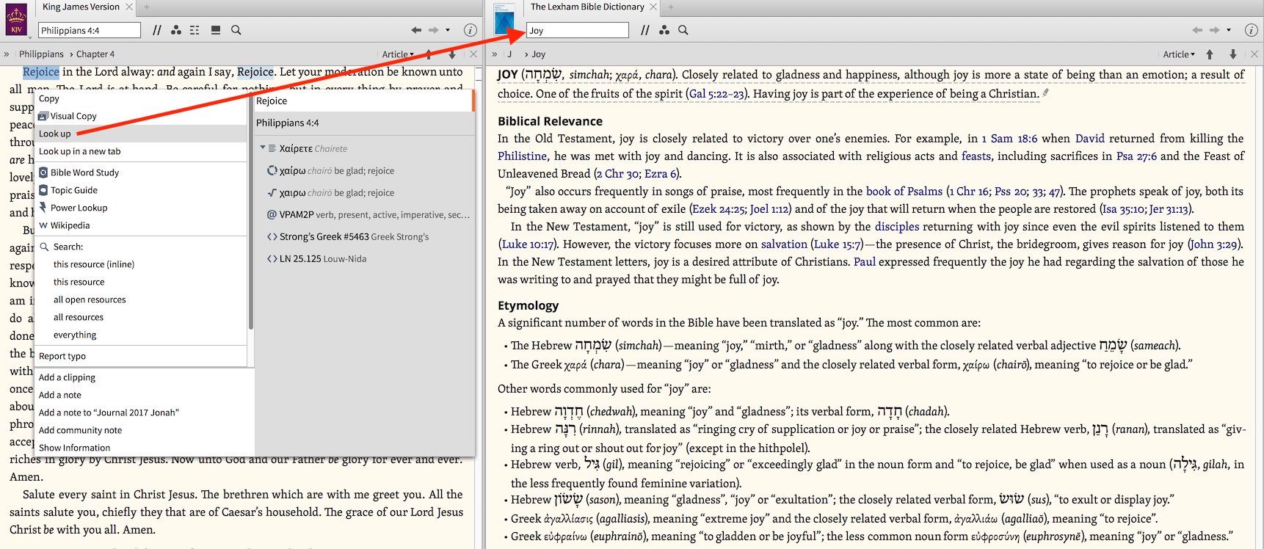This screenshot has width=1264, height=549.
Task: Go forward in Lexham Bible Dictionary history
Action: pyautogui.click(x=1215, y=30)
